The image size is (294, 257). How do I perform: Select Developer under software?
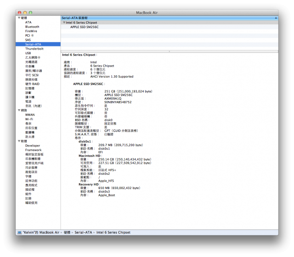click(33, 145)
